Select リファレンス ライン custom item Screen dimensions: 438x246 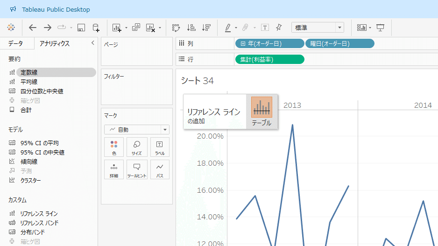point(39,214)
